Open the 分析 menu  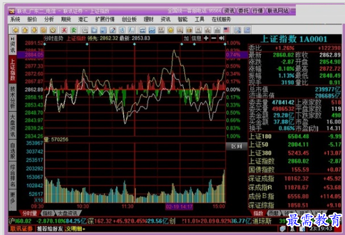[x=49, y=20]
